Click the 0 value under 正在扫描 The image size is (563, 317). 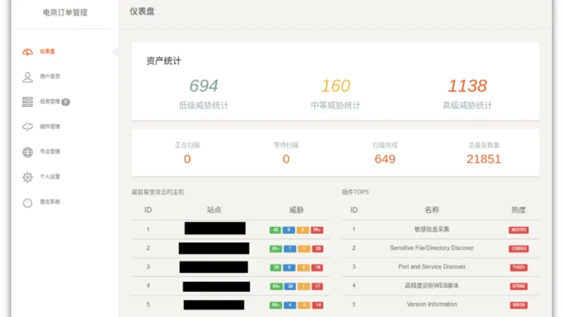pos(187,159)
